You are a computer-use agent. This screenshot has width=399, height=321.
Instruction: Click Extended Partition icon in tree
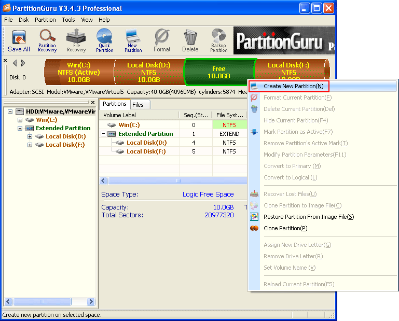tap(30, 128)
